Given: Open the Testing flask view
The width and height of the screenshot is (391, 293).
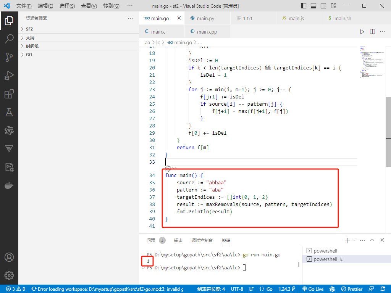Looking at the screenshot, I should (9, 113).
